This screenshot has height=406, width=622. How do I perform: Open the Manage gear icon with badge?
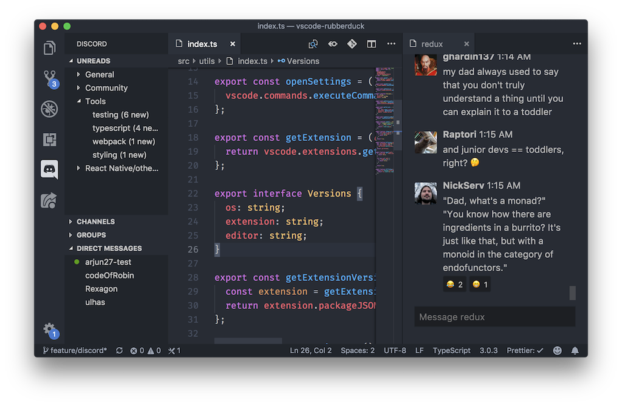tap(50, 330)
